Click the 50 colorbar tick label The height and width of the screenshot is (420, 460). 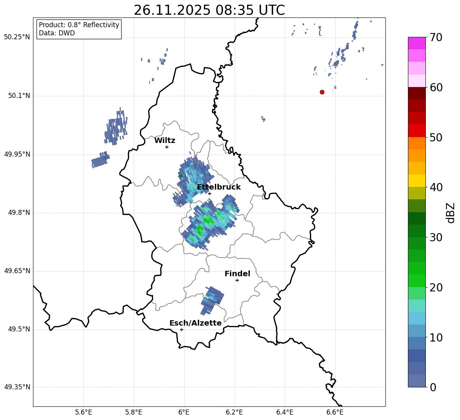click(436, 138)
